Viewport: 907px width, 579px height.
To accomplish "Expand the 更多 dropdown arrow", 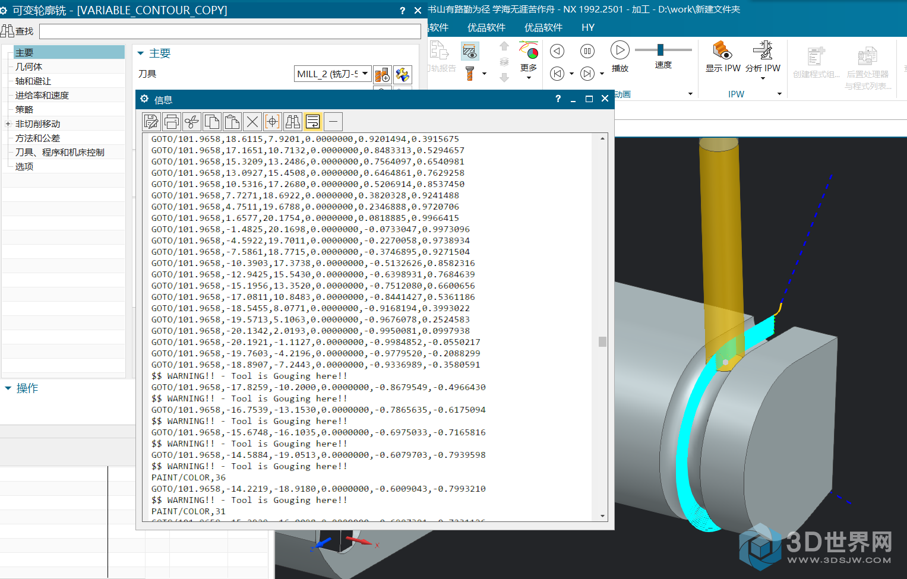I will 529,78.
